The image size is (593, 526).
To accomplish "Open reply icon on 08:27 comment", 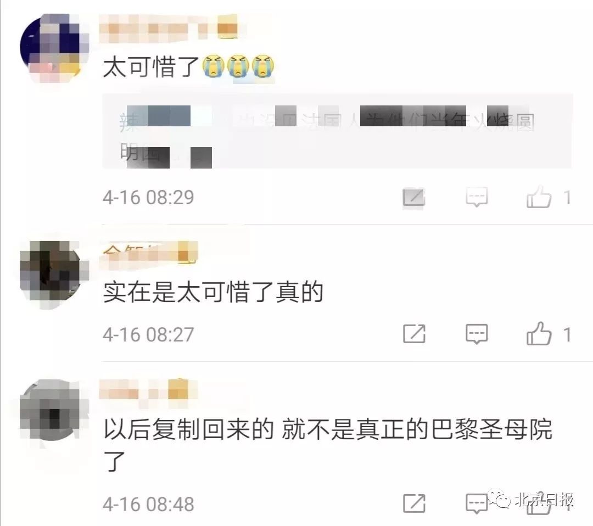I will pos(477,333).
